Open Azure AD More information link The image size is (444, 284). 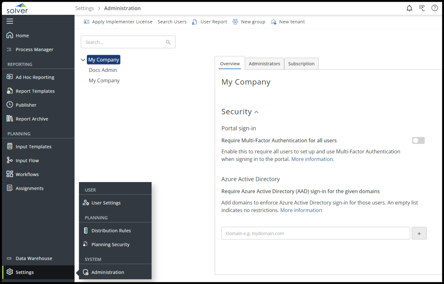click(301, 210)
